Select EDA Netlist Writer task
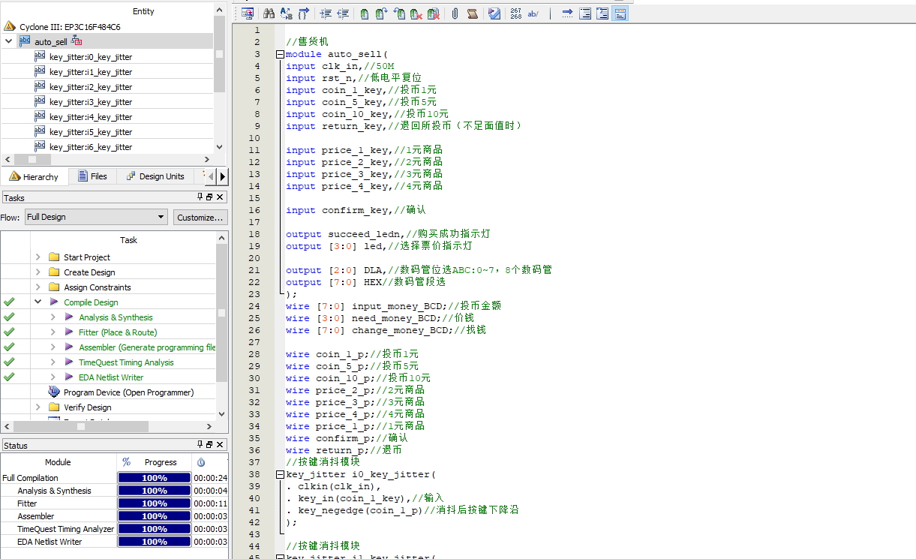This screenshot has width=916, height=559. click(x=111, y=377)
